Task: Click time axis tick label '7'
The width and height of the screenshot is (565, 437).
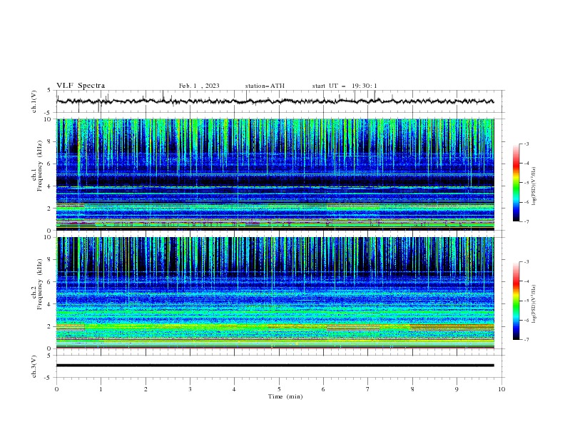Action: point(368,389)
